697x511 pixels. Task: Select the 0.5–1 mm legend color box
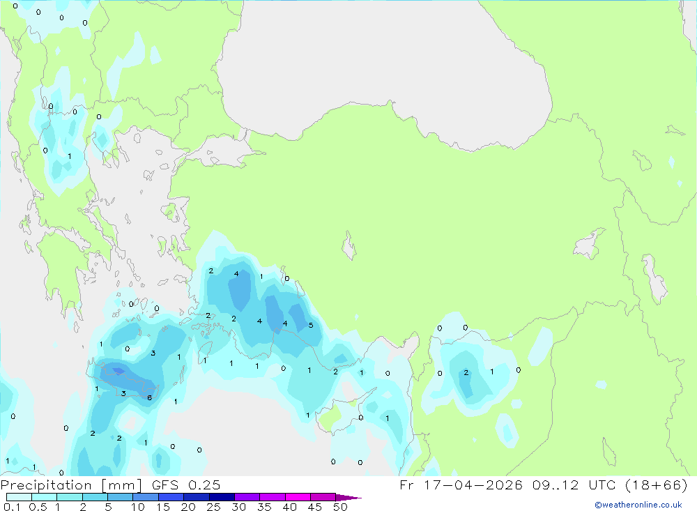coord(45,497)
